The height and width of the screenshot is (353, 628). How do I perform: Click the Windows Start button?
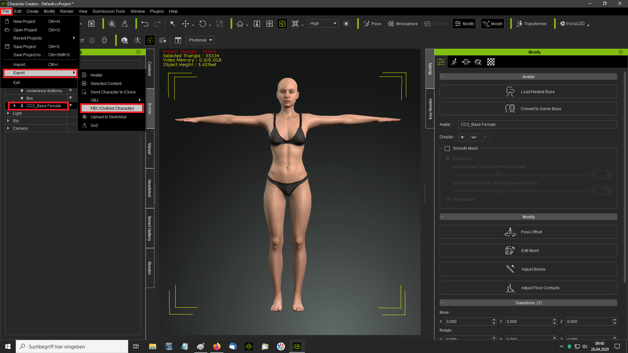(x=8, y=346)
